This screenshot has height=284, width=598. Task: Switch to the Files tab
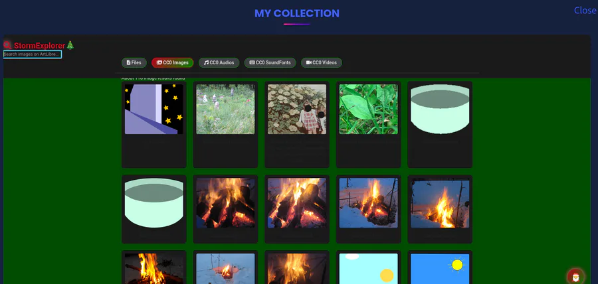134,63
